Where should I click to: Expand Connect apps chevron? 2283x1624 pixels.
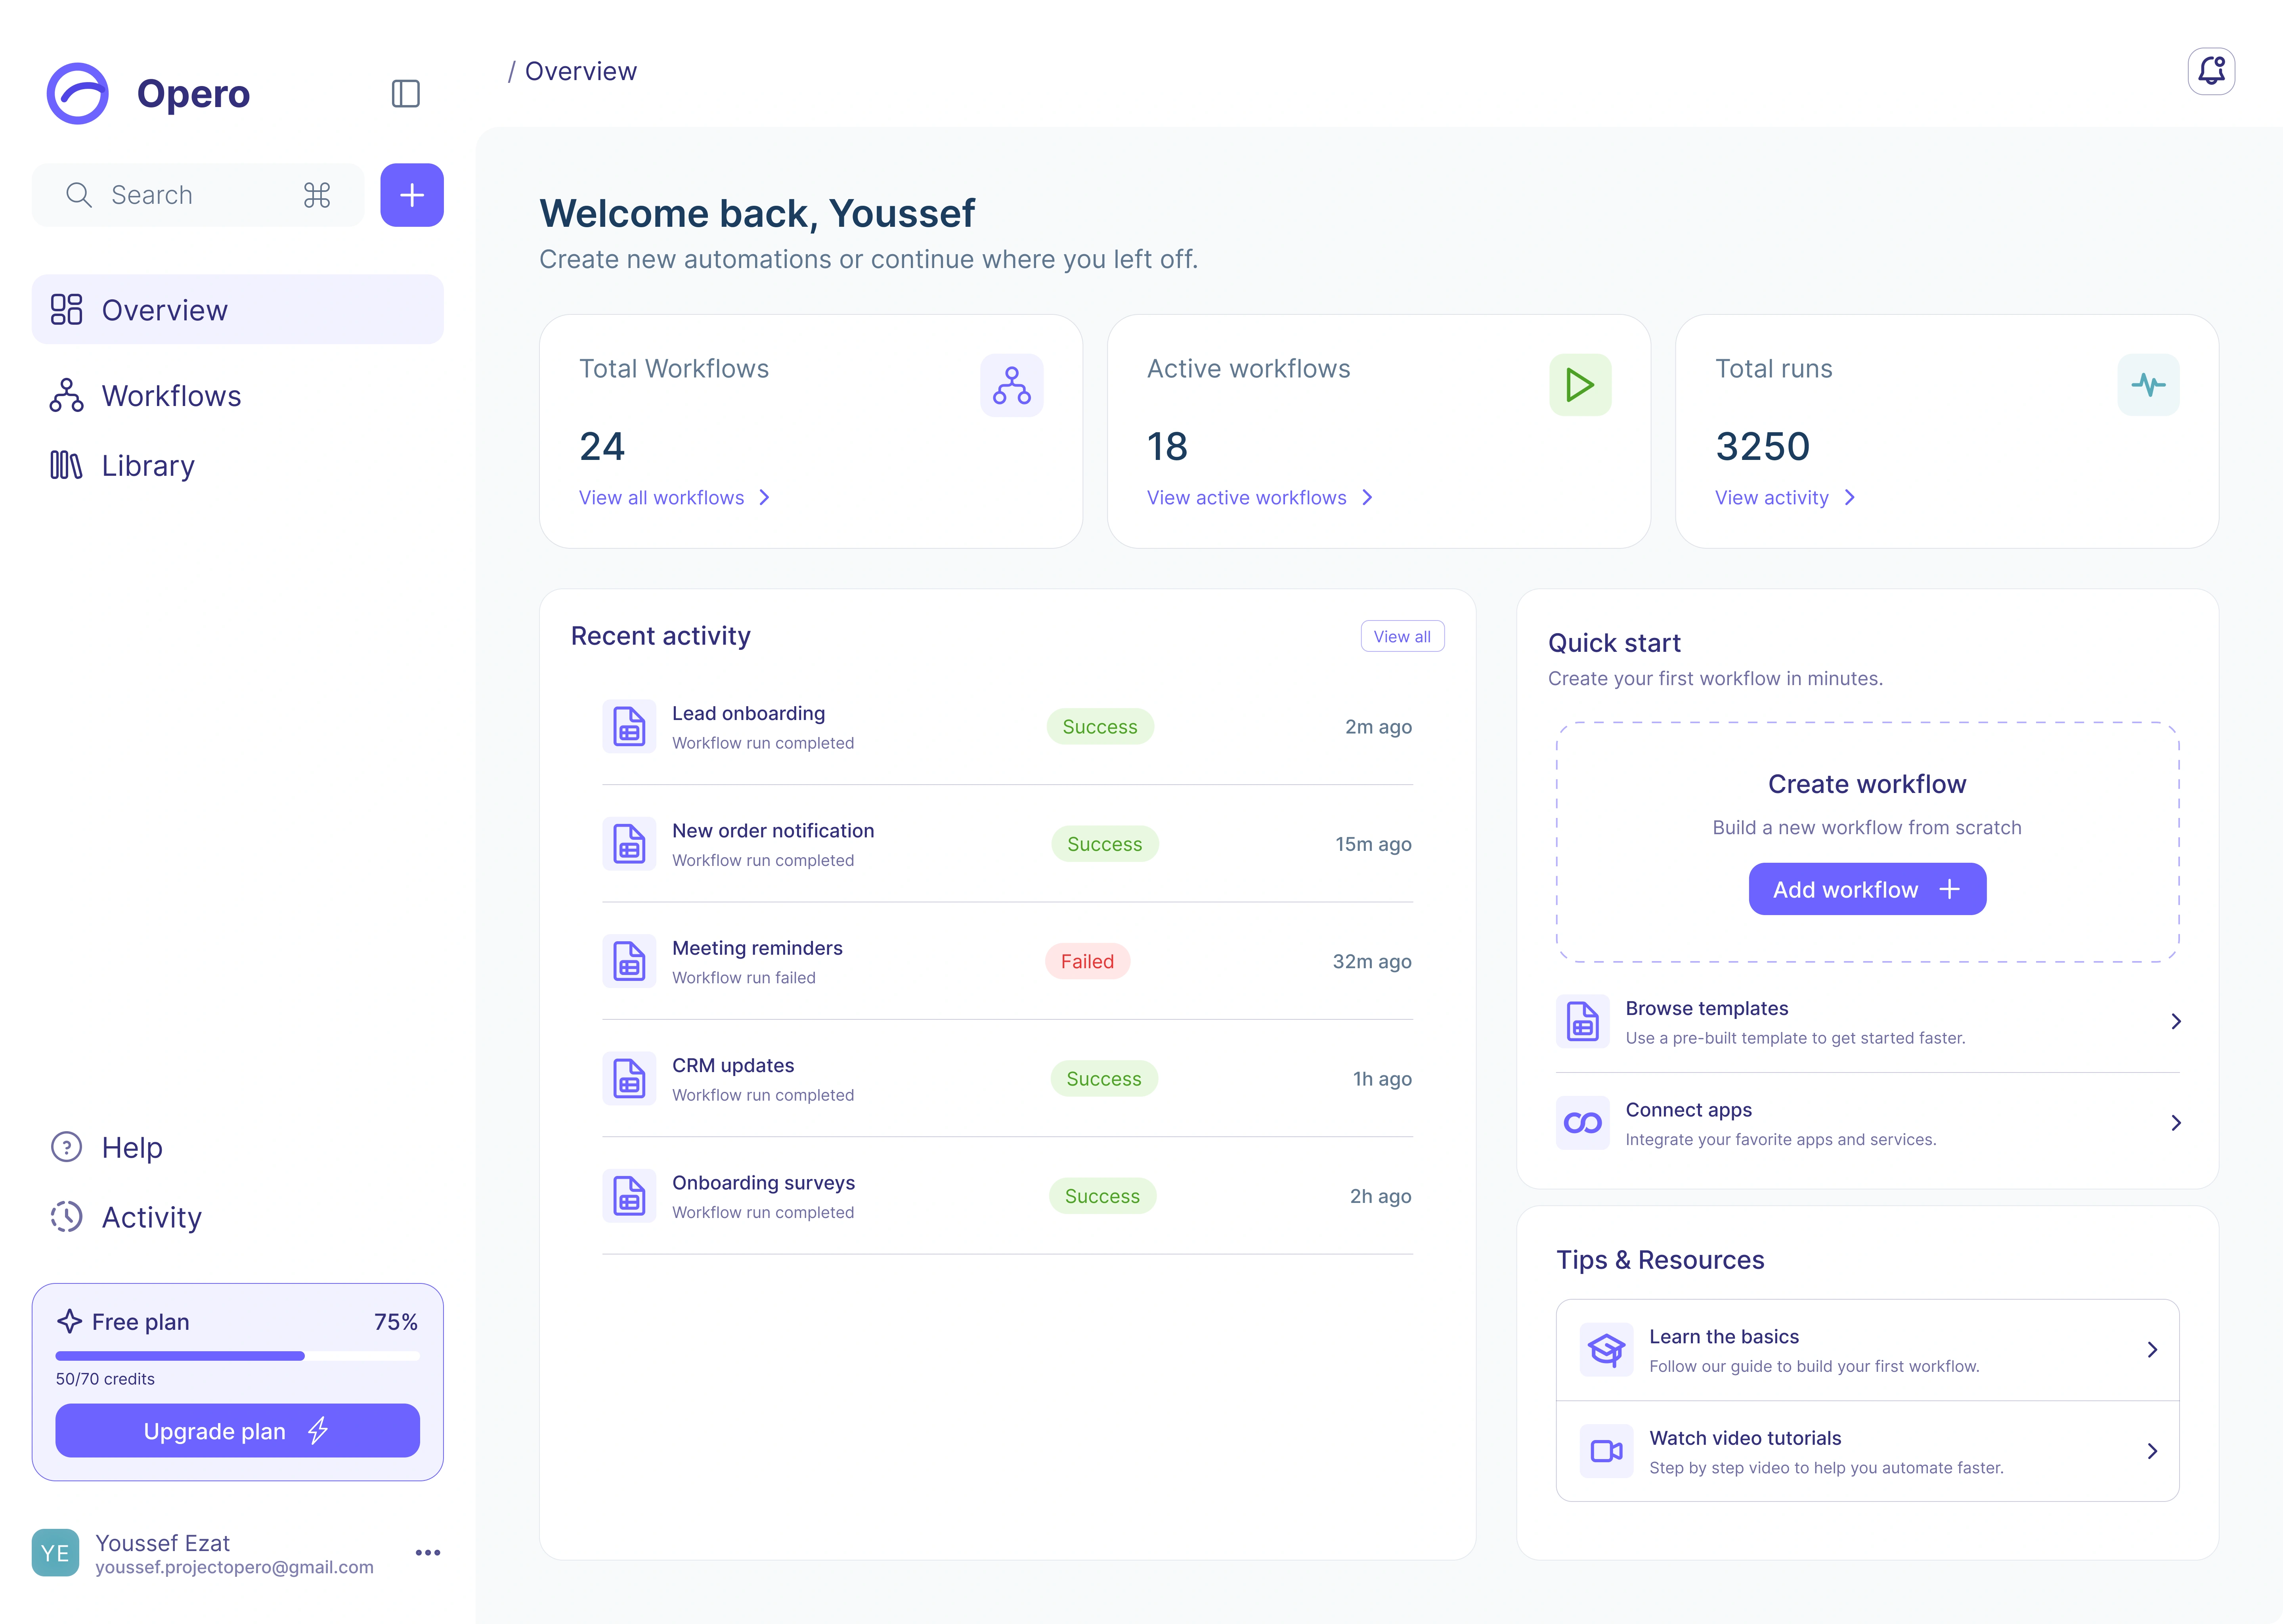pyautogui.click(x=2176, y=1123)
